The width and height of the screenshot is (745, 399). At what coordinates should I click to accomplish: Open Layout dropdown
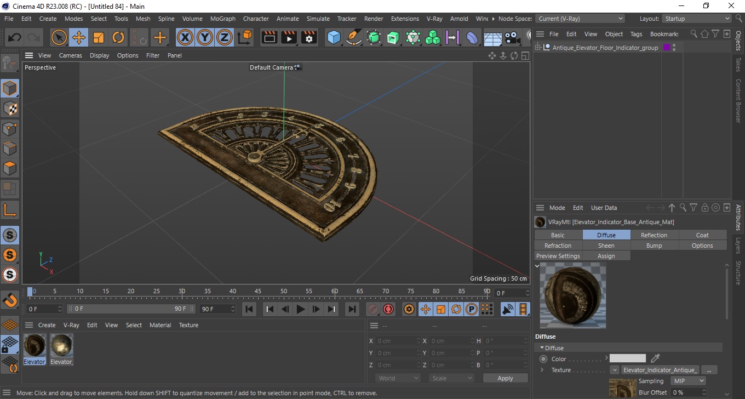(696, 19)
